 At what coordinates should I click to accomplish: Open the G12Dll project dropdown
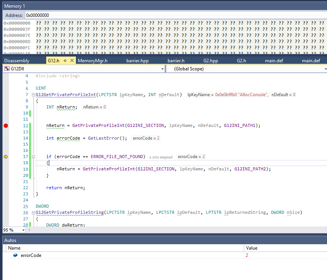click(162, 69)
